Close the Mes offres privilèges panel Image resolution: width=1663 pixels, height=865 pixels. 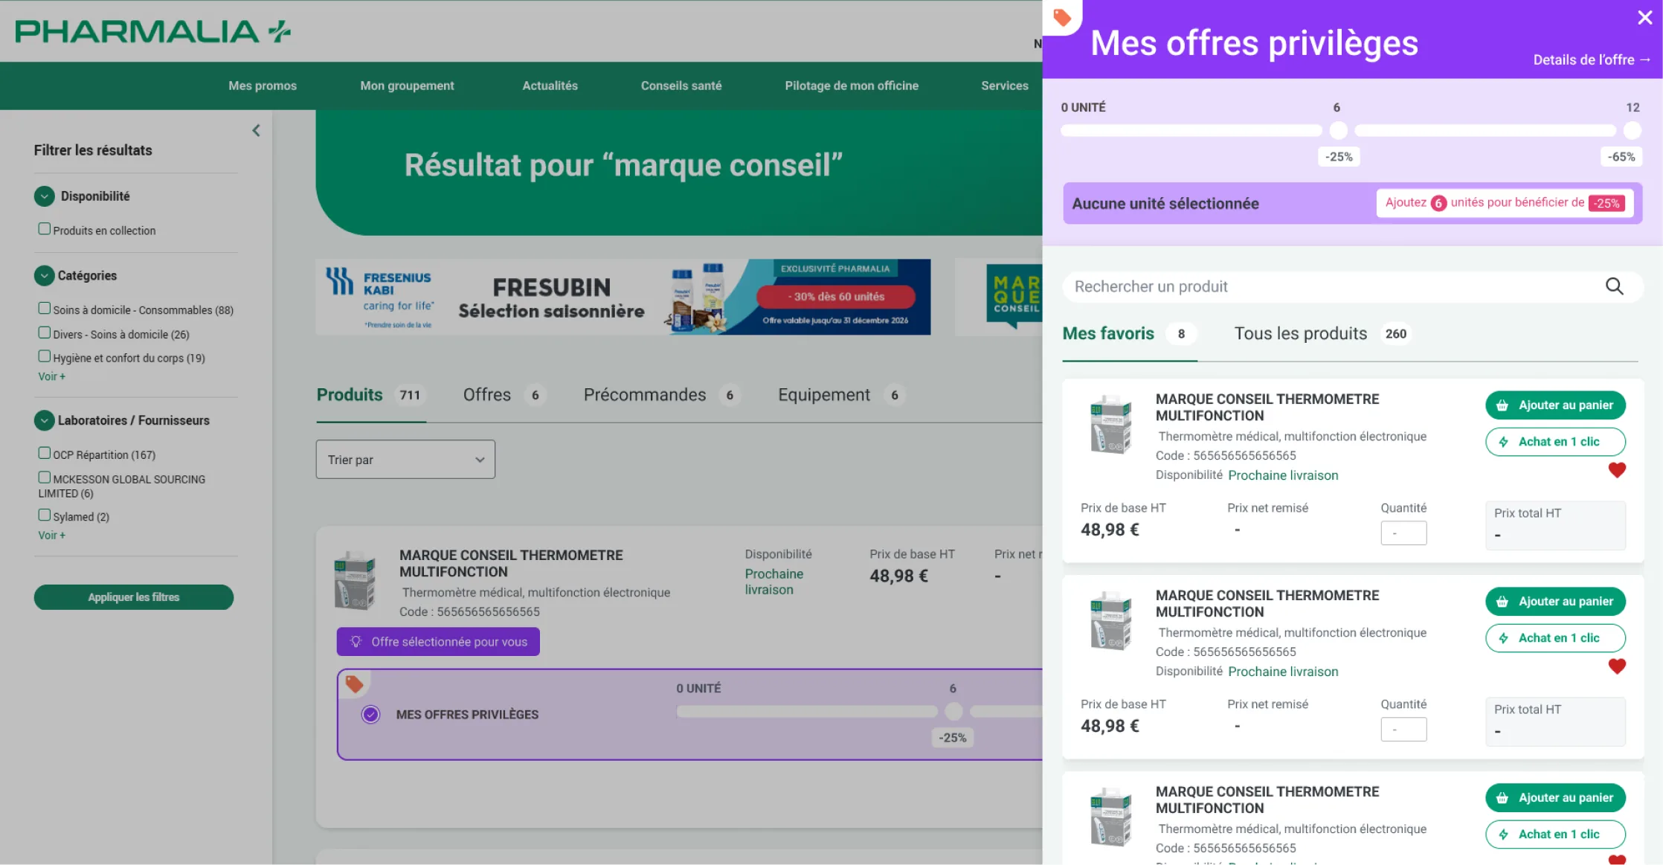click(x=1644, y=18)
